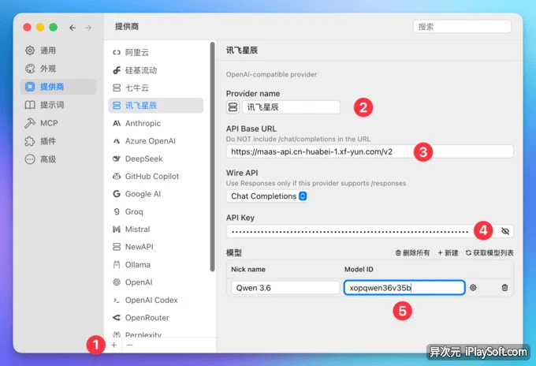Select the Groq provider
This screenshot has width=536, height=366.
point(156,211)
